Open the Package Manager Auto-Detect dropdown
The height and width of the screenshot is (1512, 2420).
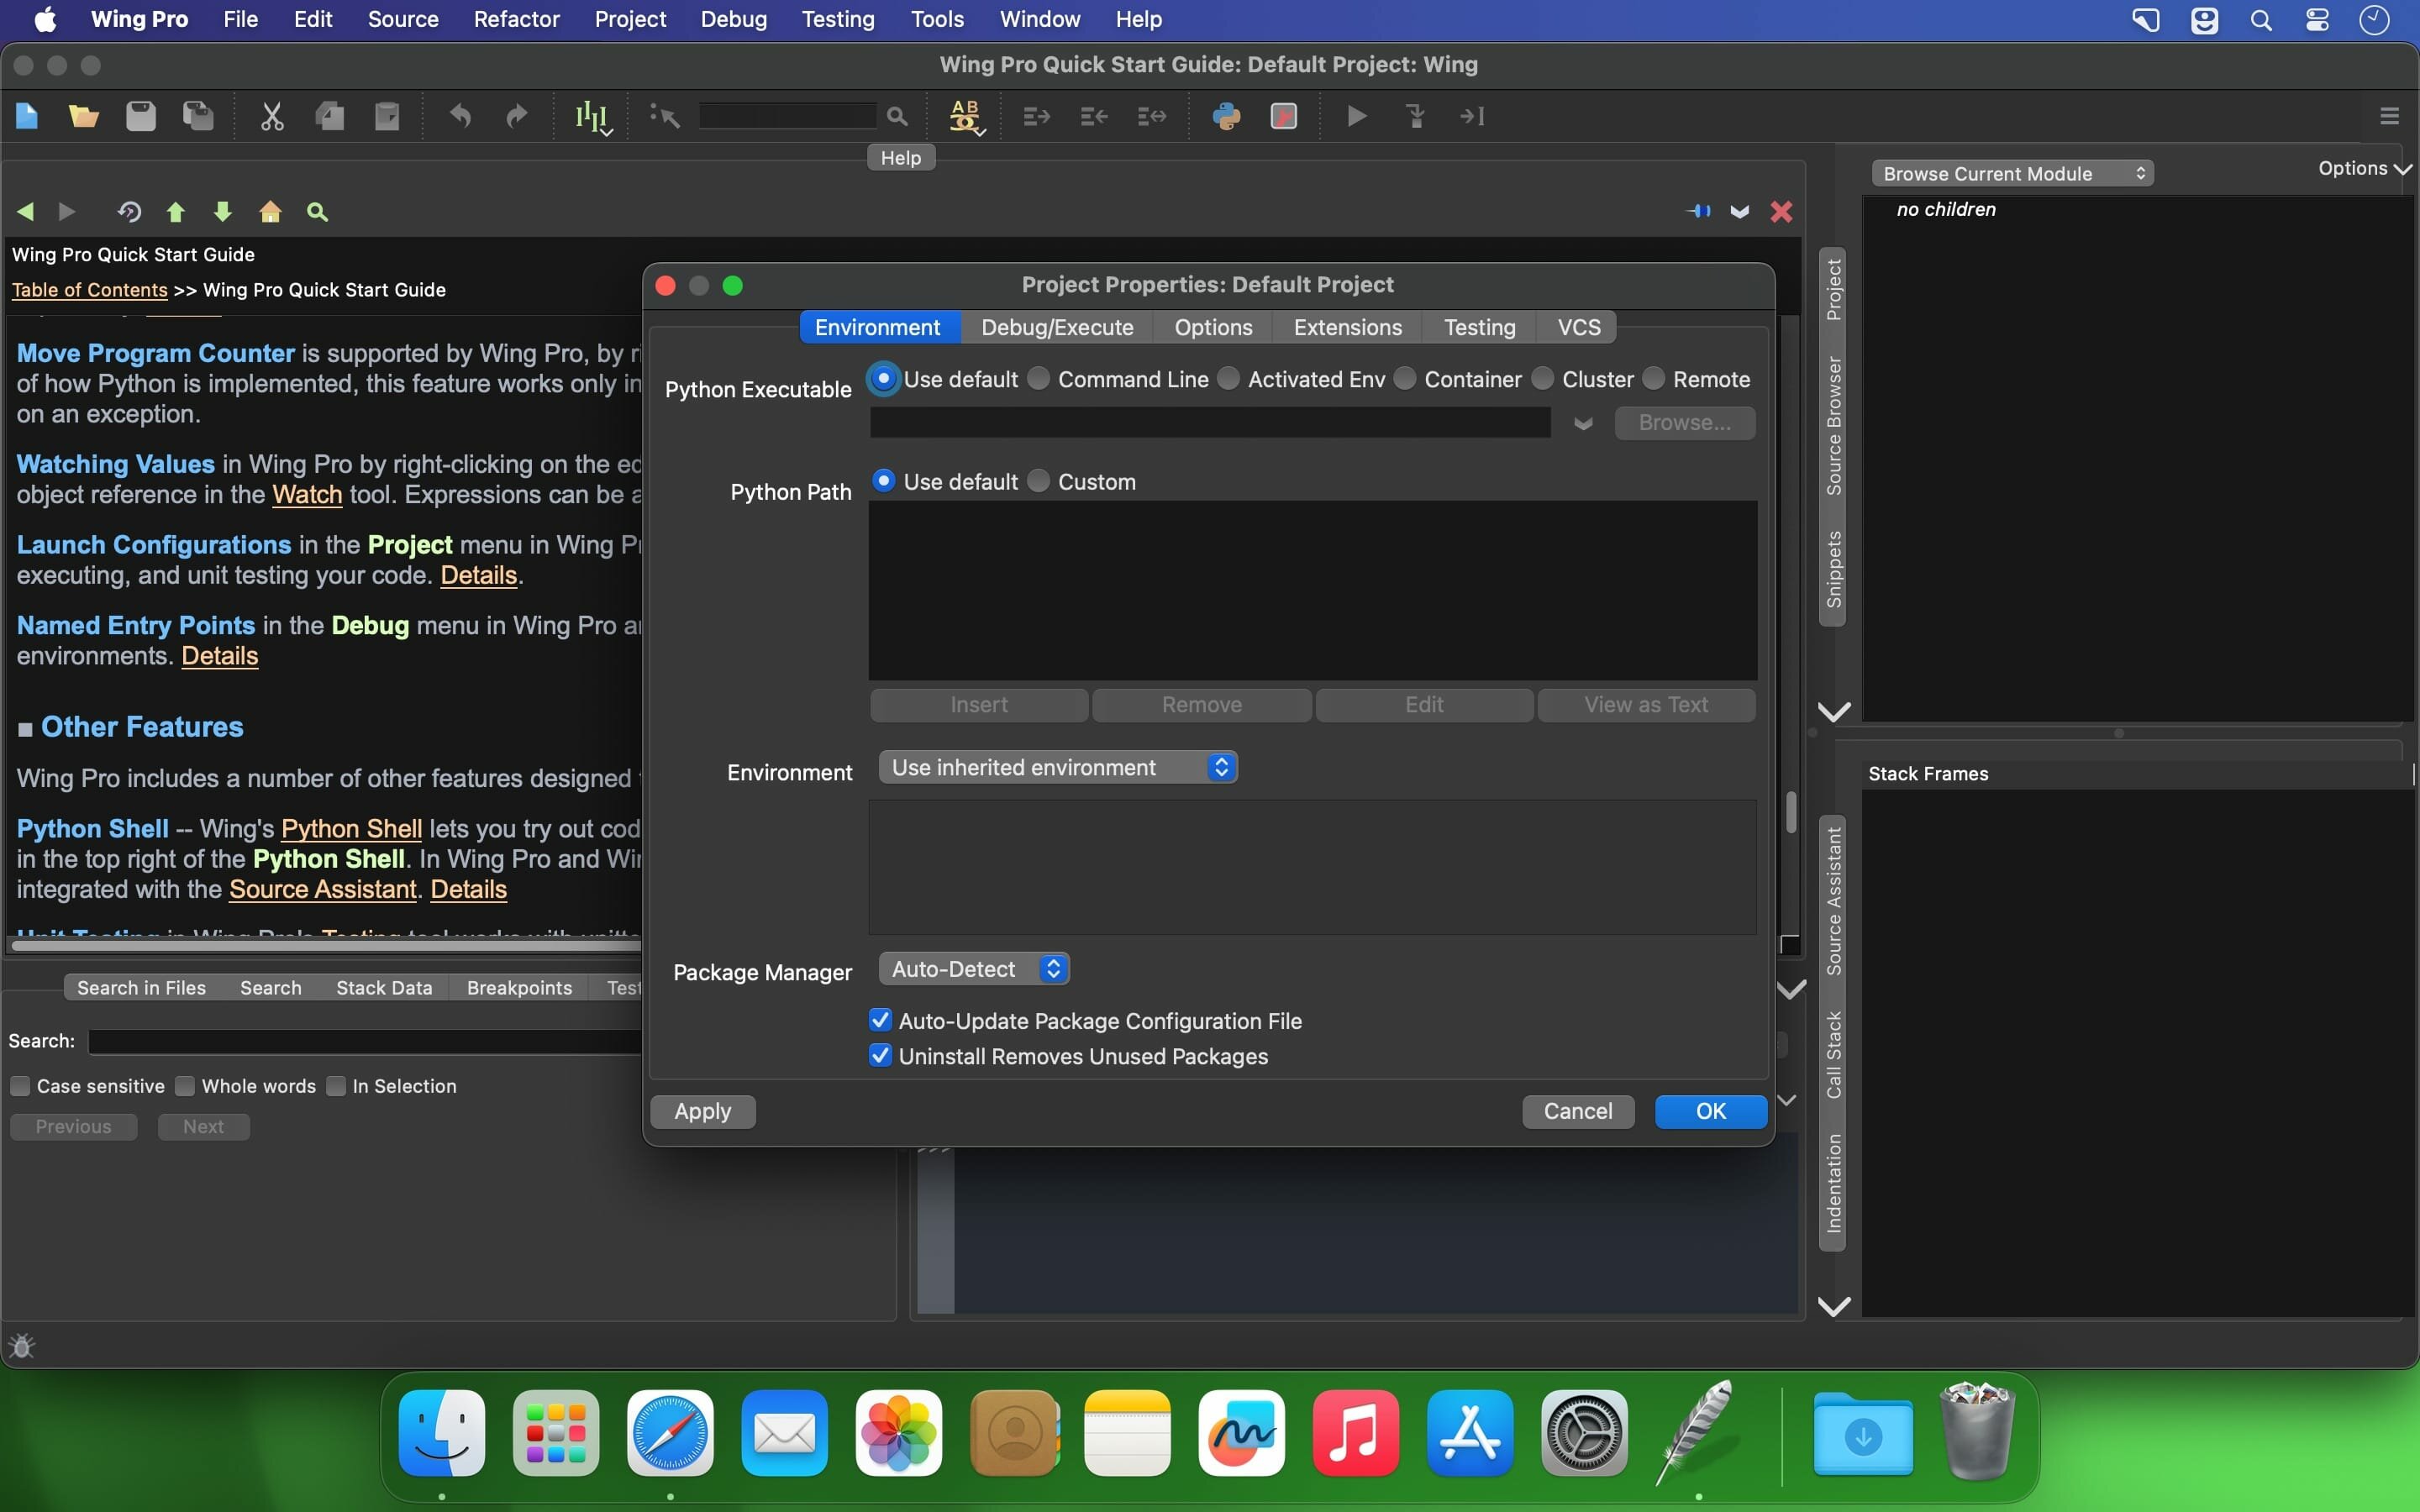(x=974, y=968)
